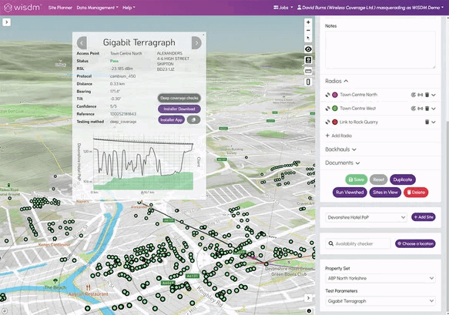Delete Link to Rock Quarry radio
Viewport: 449px width, 315px height.
click(427, 122)
